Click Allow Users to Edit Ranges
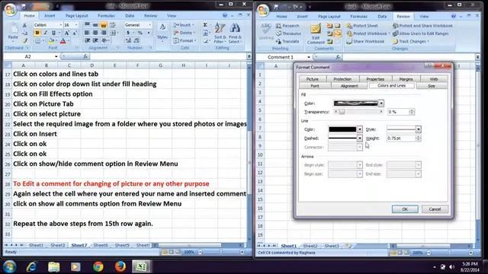The width and height of the screenshot is (488, 274). pos(420,33)
